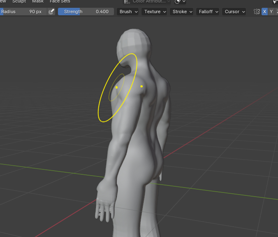The height and width of the screenshot is (237, 278).
Task: Open the viewport shading options dropdown
Action: click(180, 2)
